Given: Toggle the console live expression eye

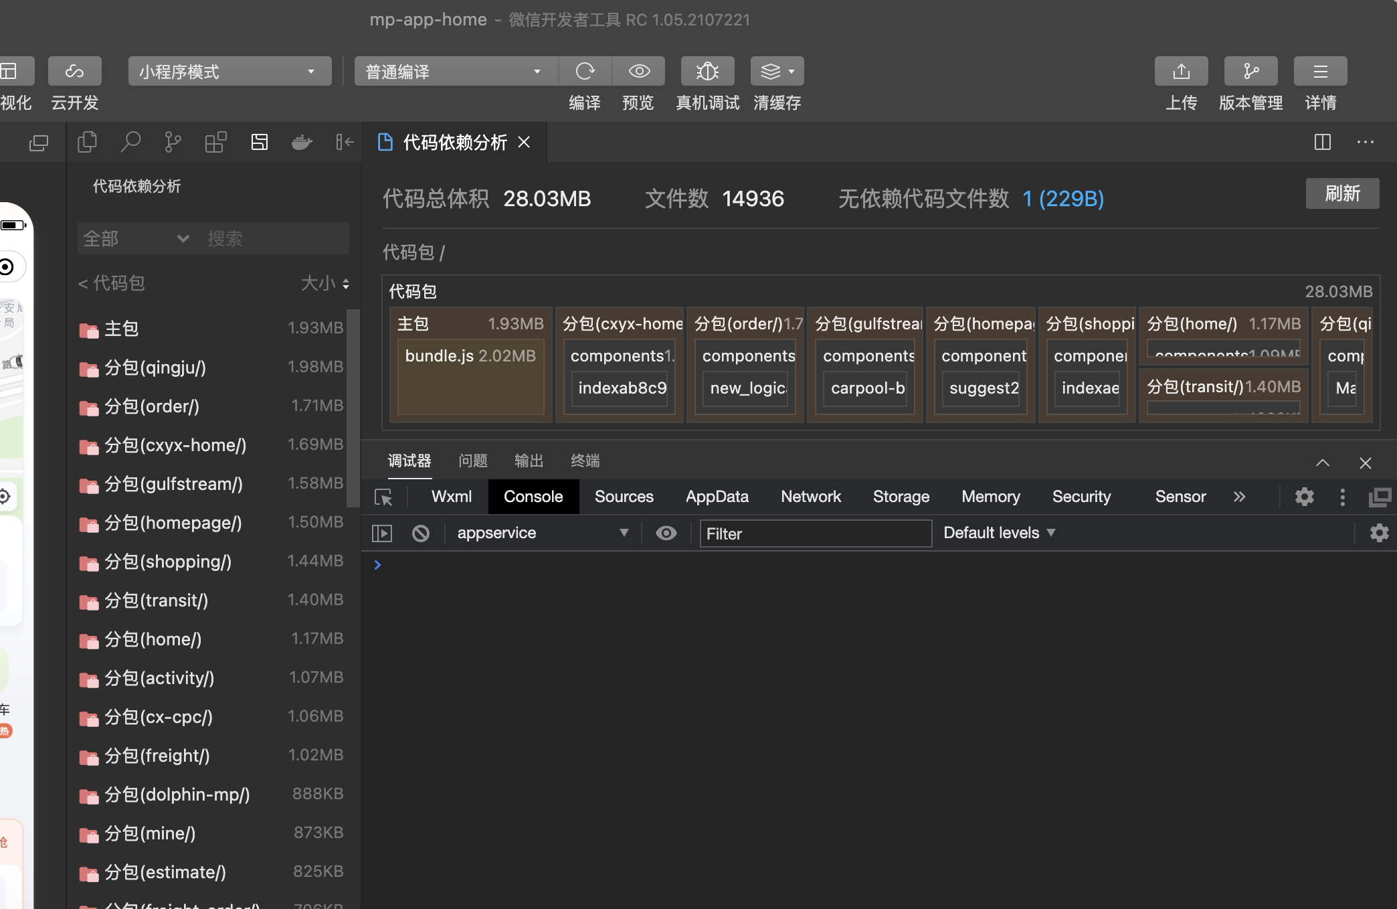Looking at the screenshot, I should (666, 533).
